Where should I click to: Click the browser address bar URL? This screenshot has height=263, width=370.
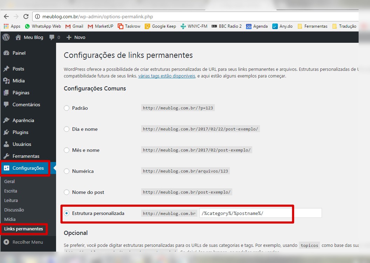coord(98,16)
